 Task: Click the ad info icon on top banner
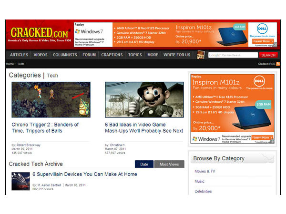[x=275, y=45]
